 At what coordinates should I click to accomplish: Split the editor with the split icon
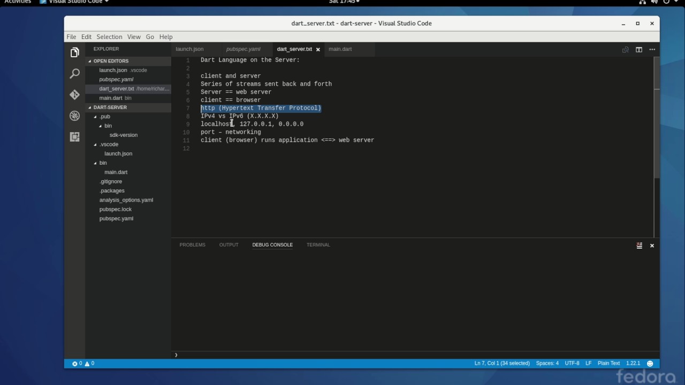pyautogui.click(x=638, y=49)
